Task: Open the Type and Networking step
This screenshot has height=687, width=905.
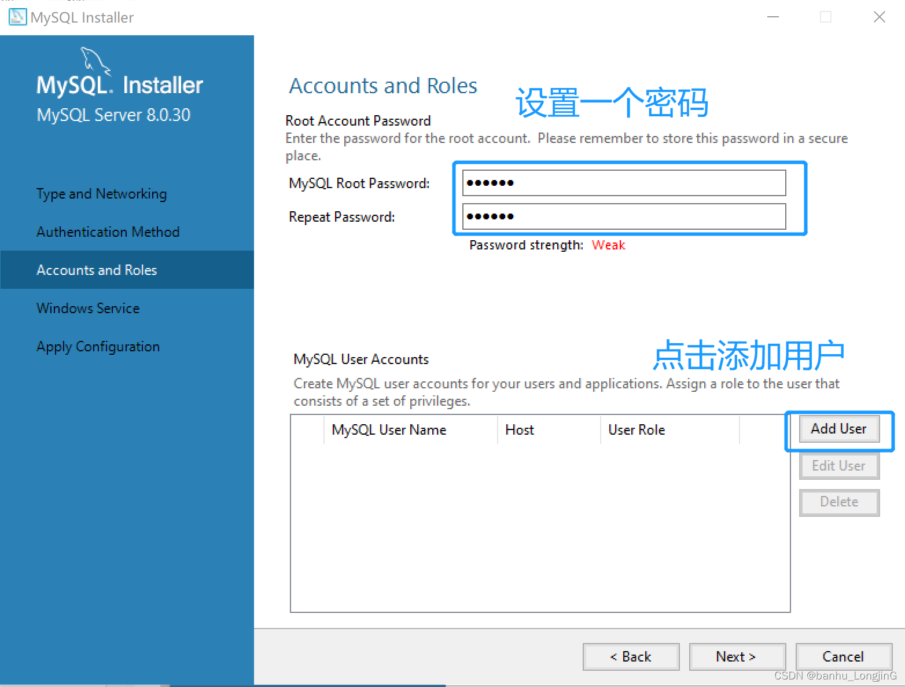Action: [x=127, y=194]
